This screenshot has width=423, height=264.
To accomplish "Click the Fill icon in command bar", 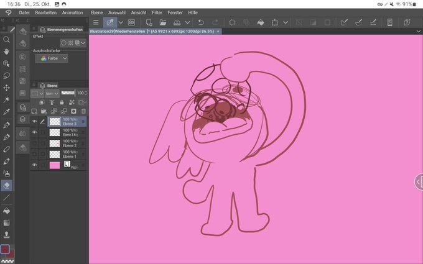I will [261, 22].
